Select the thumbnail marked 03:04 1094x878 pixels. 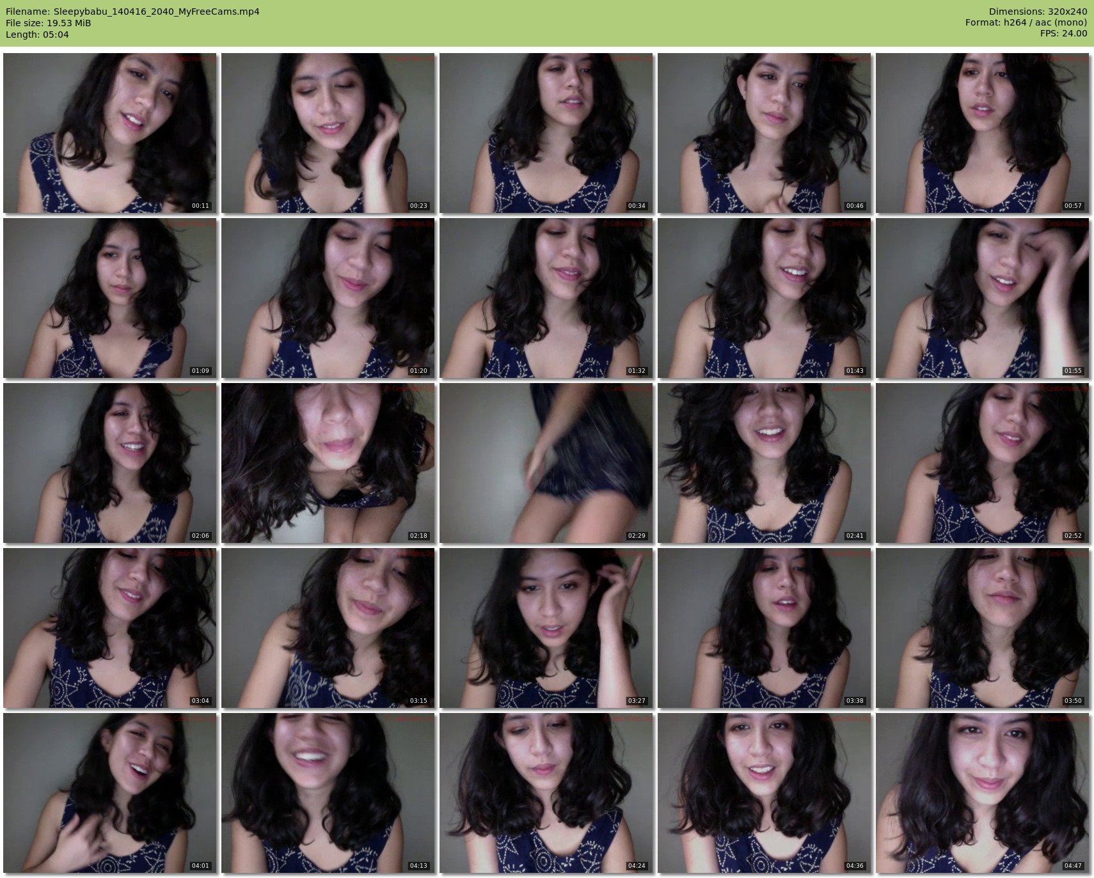pyautogui.click(x=109, y=628)
